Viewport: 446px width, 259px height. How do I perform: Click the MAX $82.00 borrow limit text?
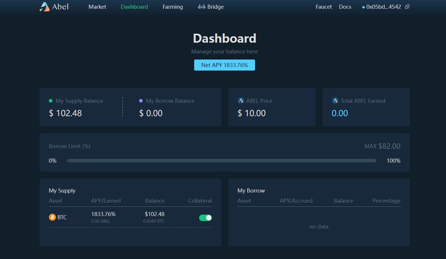(x=382, y=146)
